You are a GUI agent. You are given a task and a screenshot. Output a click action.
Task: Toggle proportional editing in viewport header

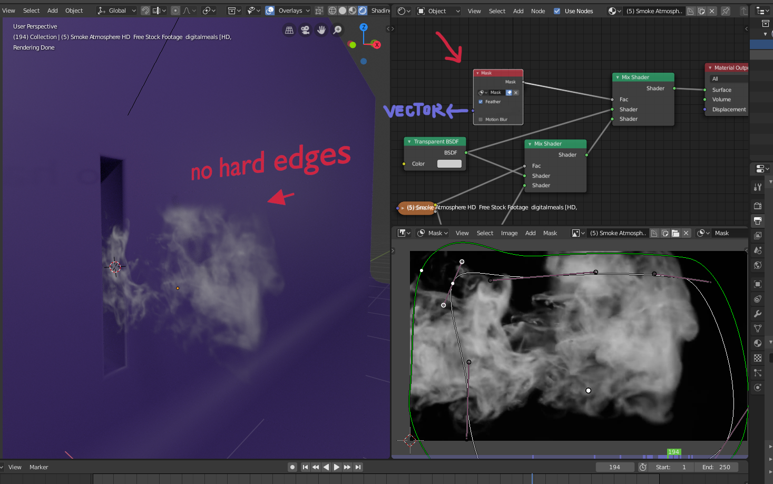click(175, 11)
